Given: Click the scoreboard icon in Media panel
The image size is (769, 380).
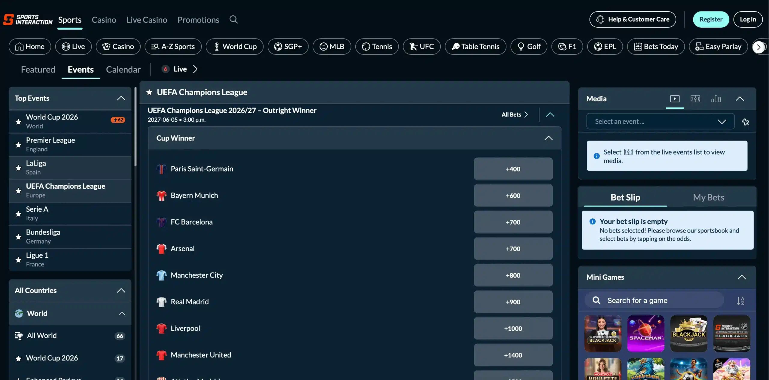Looking at the screenshot, I should coord(695,99).
